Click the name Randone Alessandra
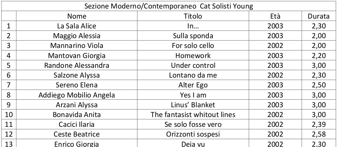 [77, 65]
